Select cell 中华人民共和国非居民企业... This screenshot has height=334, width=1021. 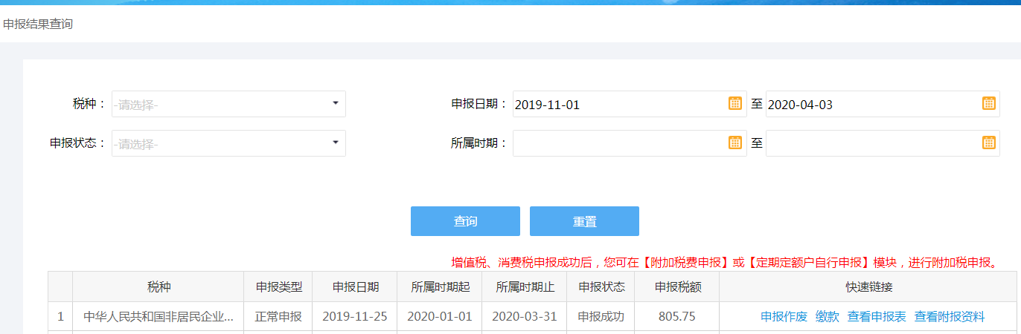click(159, 317)
